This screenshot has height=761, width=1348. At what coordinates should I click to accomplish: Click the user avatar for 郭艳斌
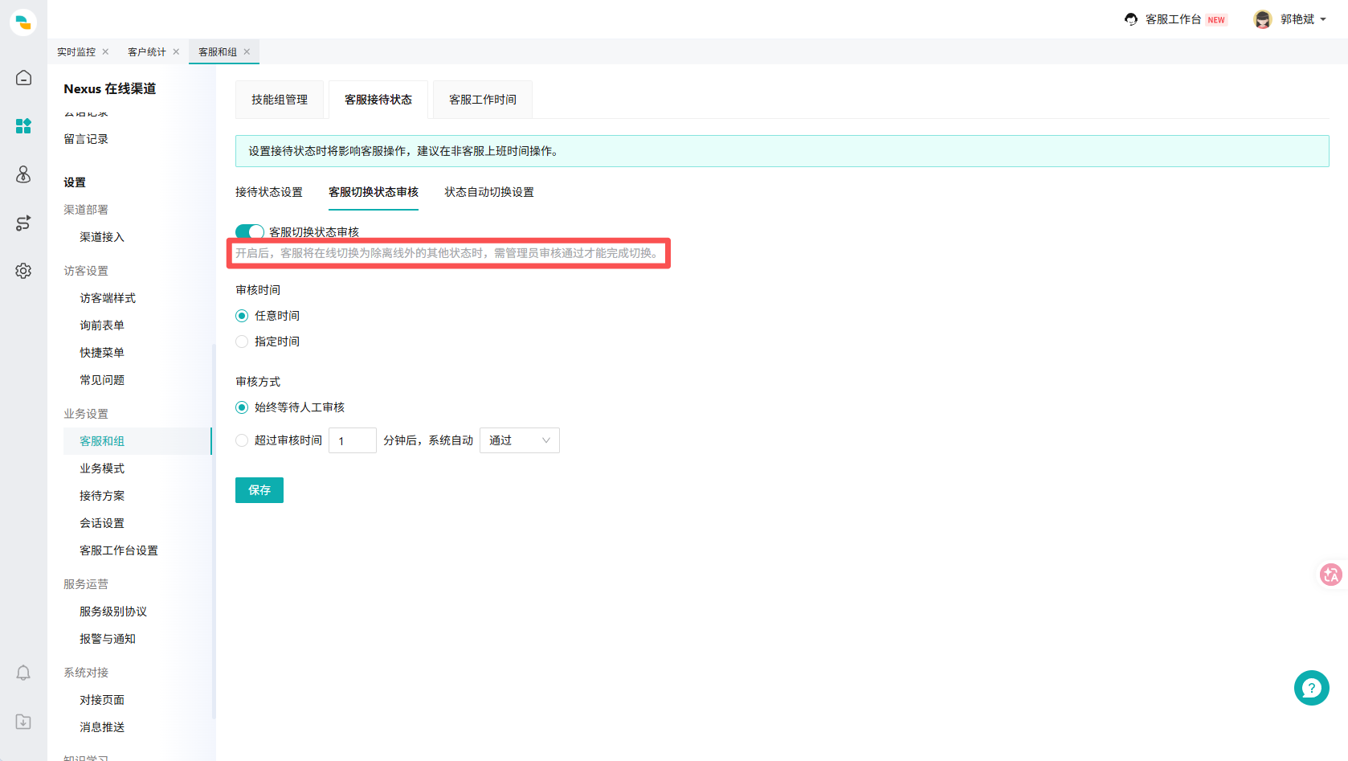[x=1263, y=19]
